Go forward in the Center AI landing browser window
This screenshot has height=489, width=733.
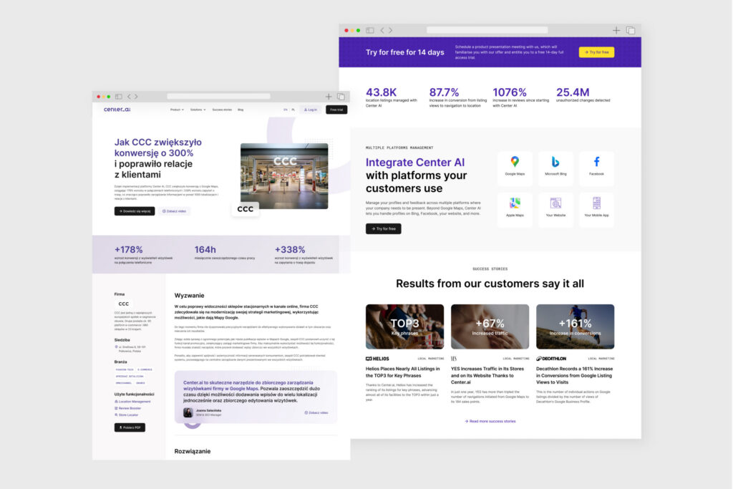390,30
